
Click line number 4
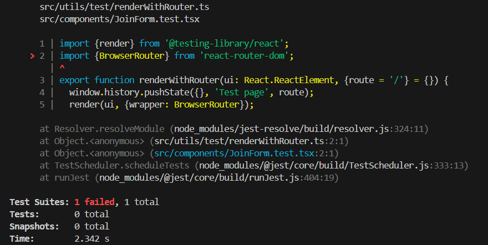(42, 93)
